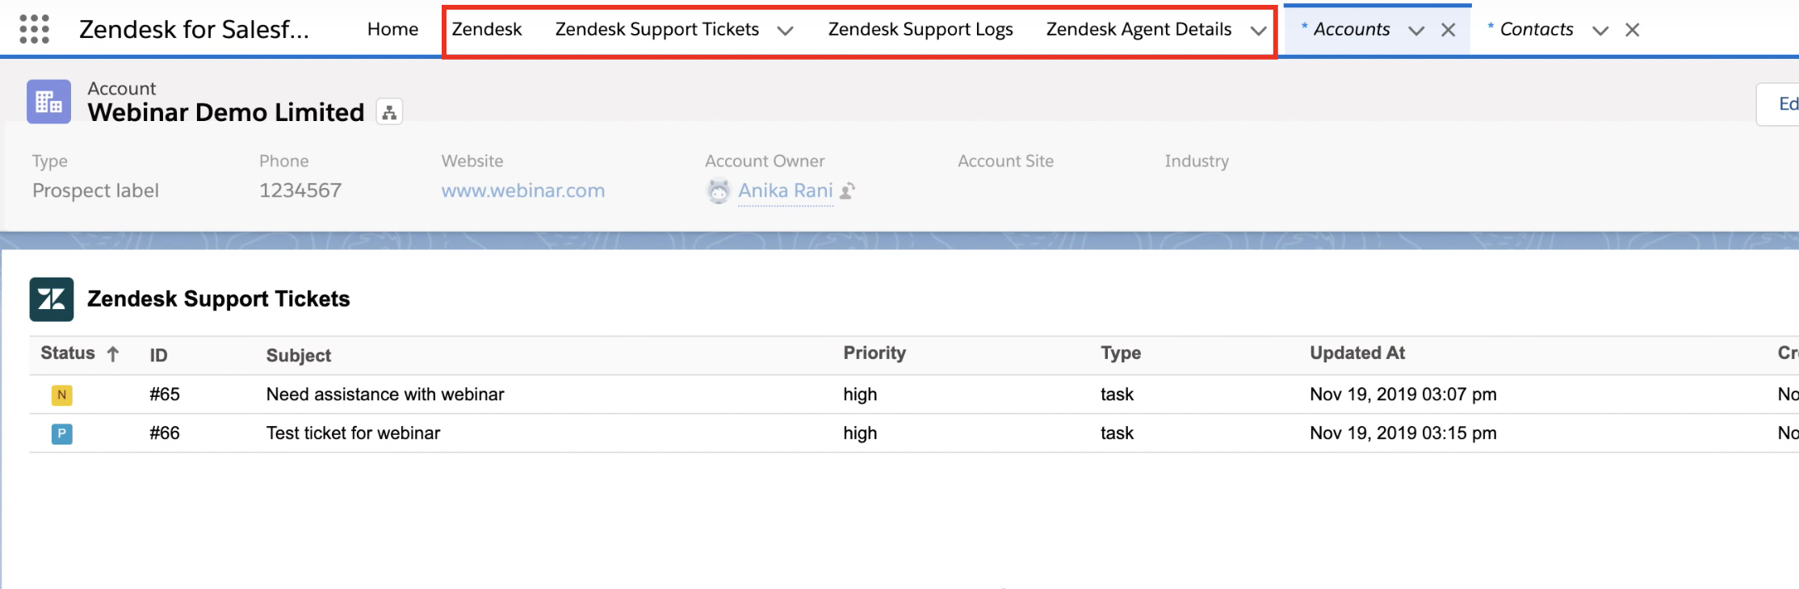
Task: Expand the Zendesk Support Tickets tab dropdown
Action: [785, 31]
